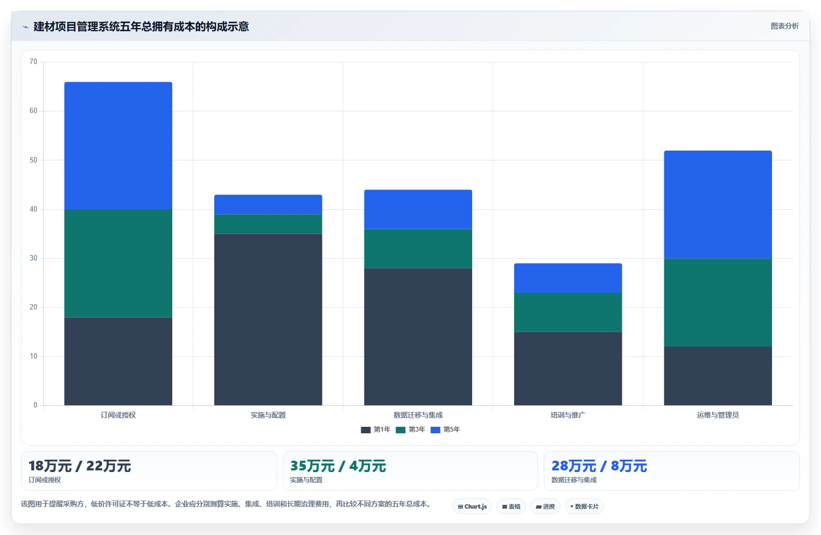Click the dark 第1年 segment of 实施与配置 bar
This screenshot has width=821, height=535.
click(x=268, y=320)
